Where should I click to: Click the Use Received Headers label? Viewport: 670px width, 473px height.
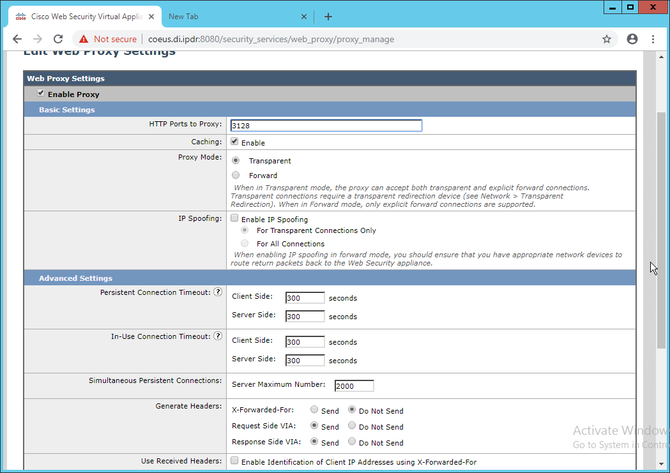pyautogui.click(x=181, y=461)
